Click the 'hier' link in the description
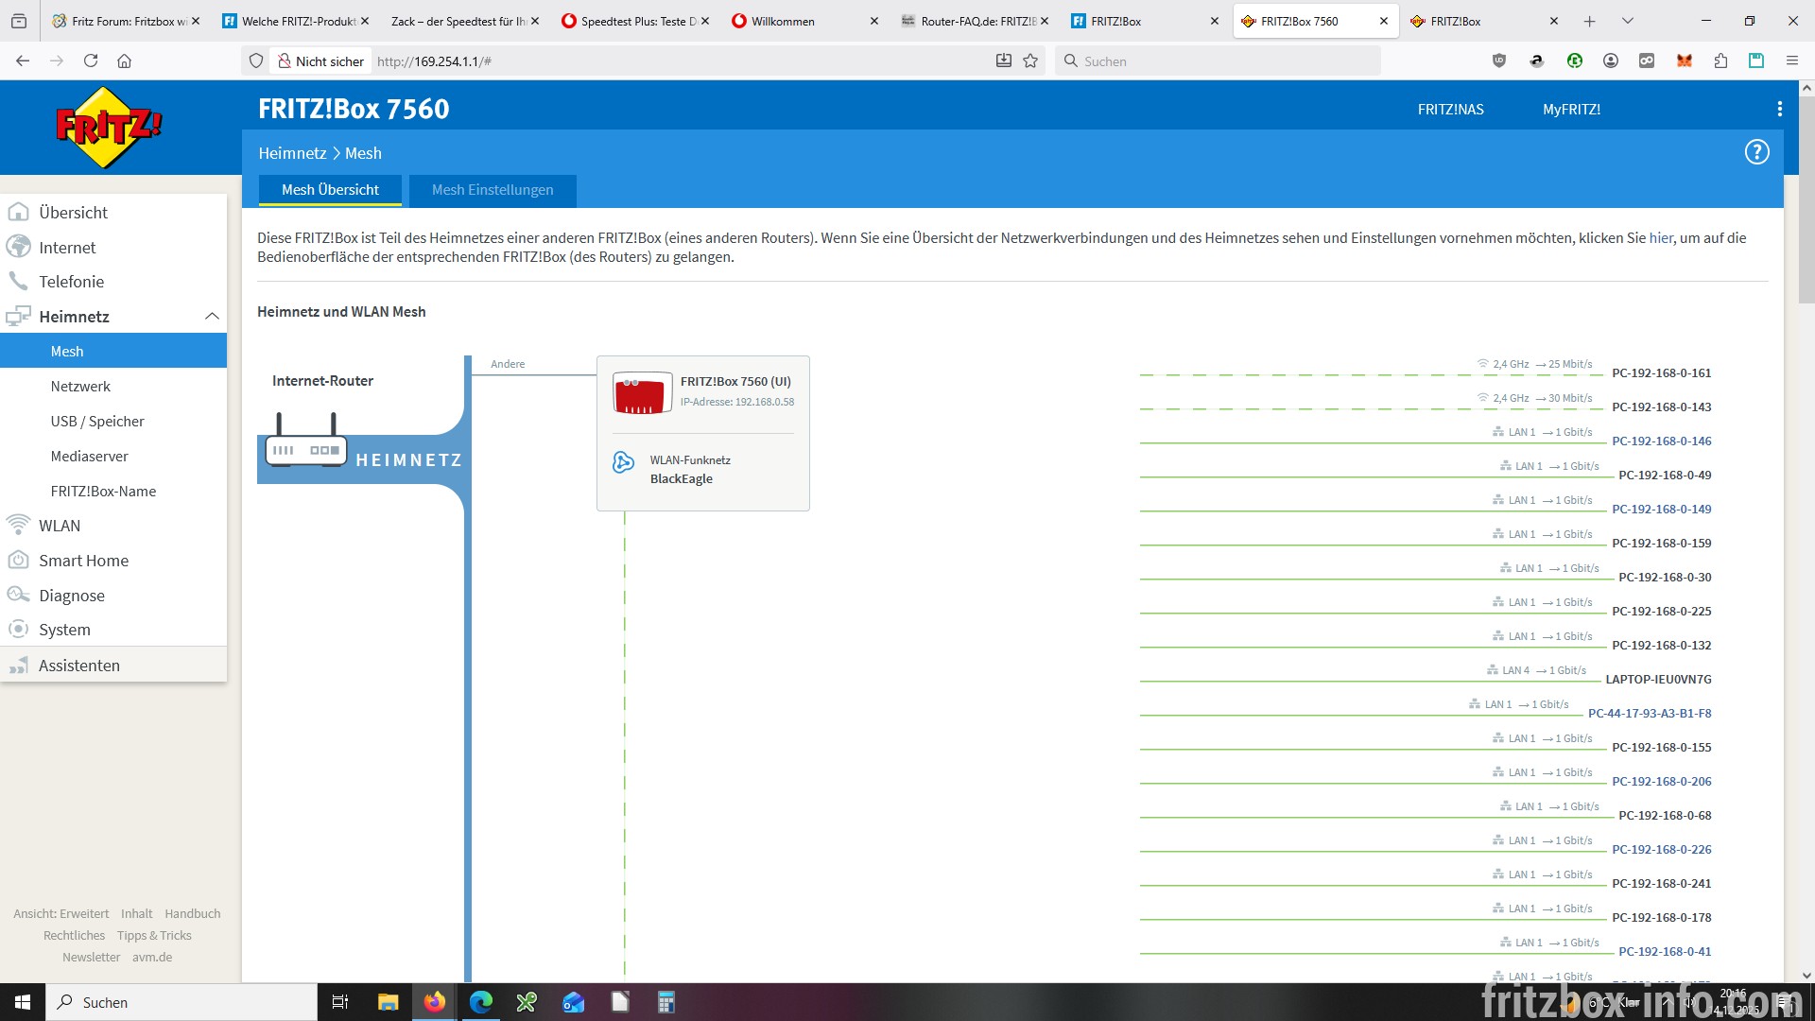 click(1661, 238)
